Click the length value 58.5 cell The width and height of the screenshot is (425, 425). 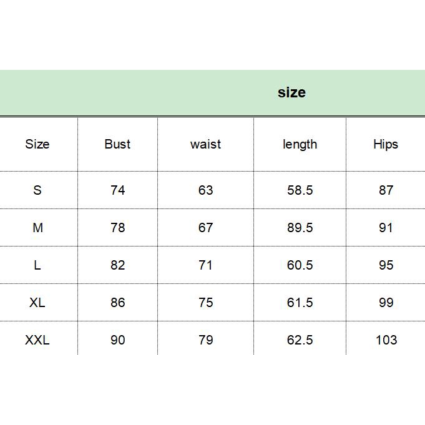point(300,190)
